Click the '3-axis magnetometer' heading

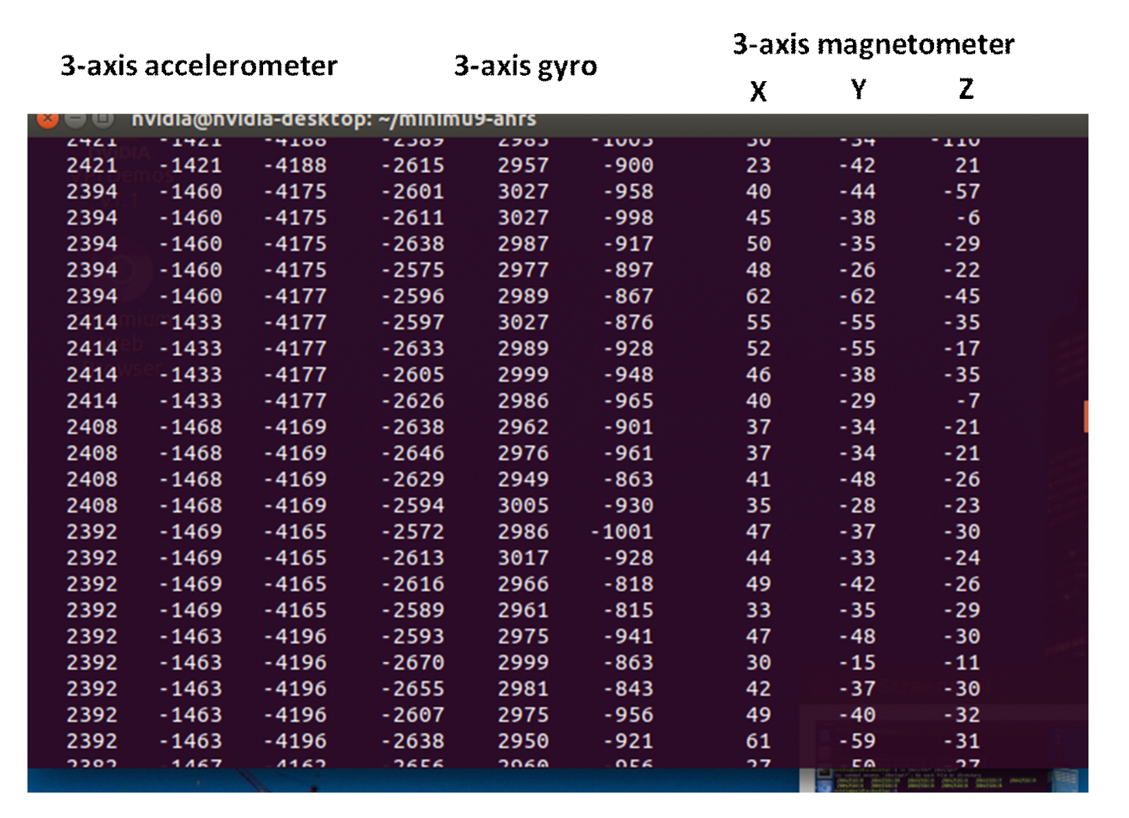point(873,45)
